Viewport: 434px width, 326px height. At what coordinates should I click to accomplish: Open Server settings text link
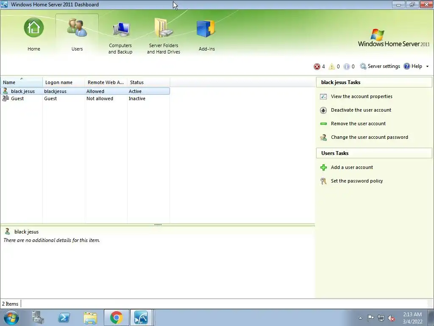pyautogui.click(x=384, y=66)
